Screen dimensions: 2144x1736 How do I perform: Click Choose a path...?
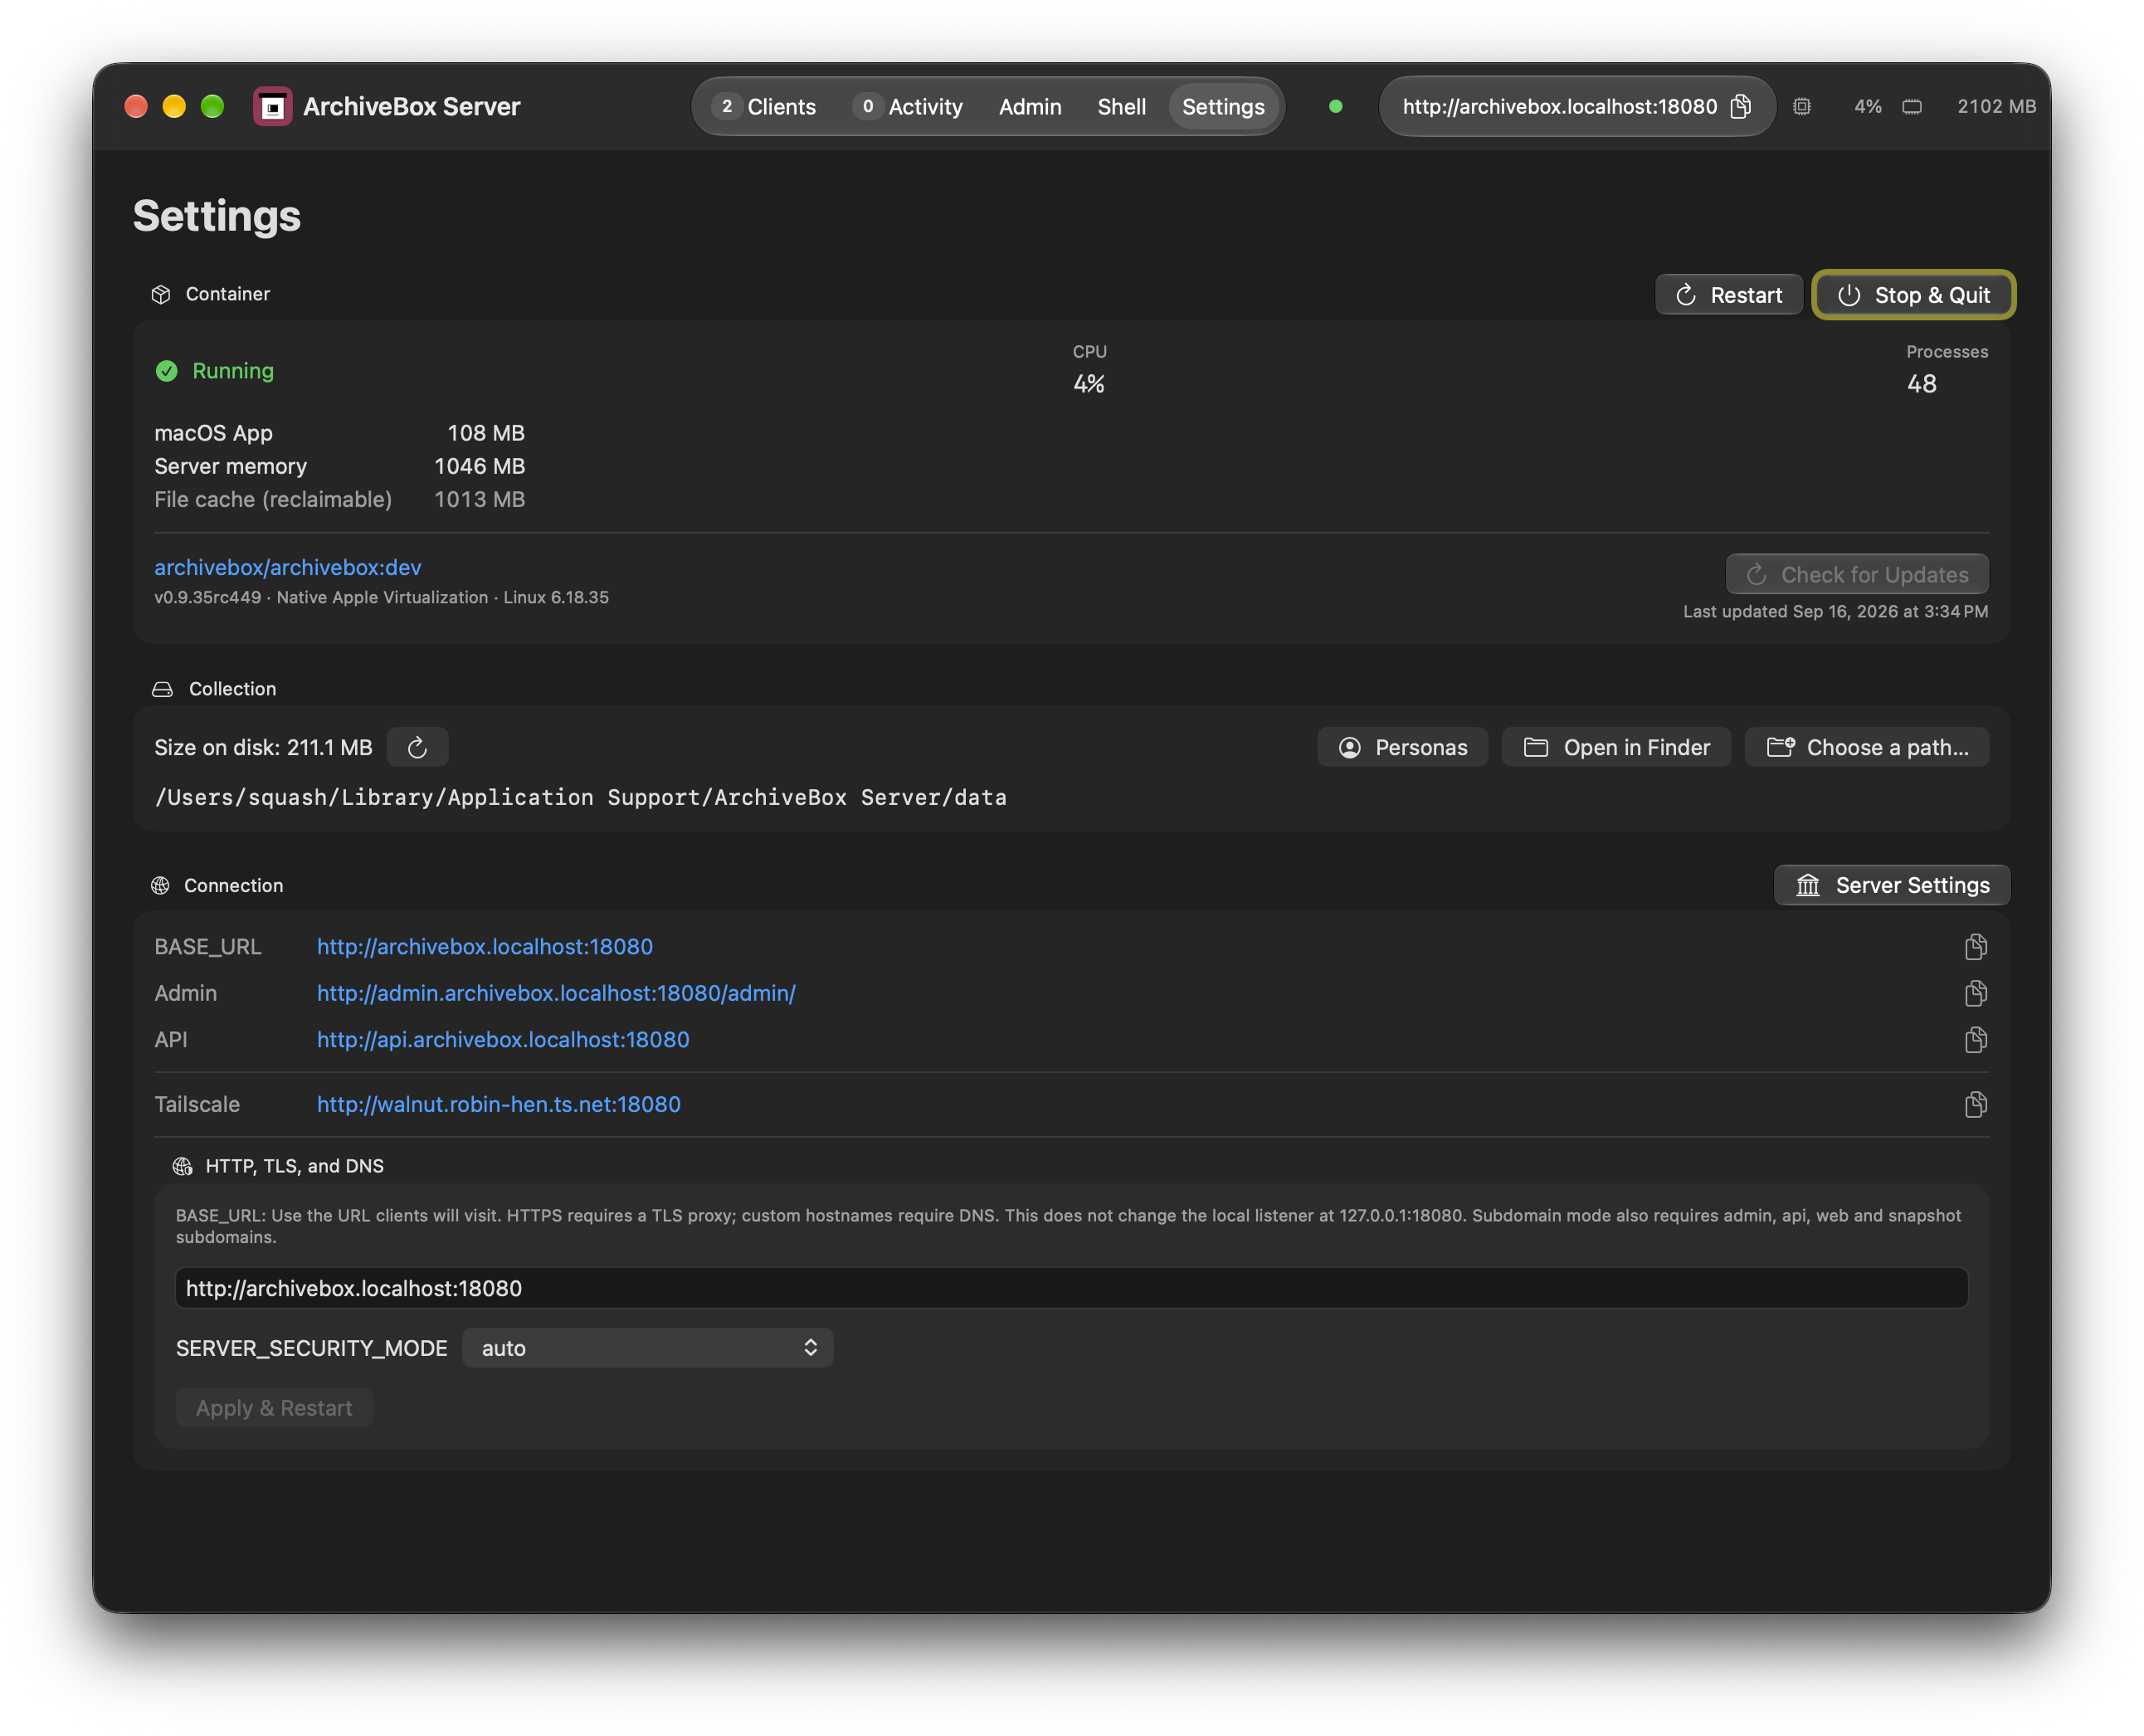tap(1867, 747)
